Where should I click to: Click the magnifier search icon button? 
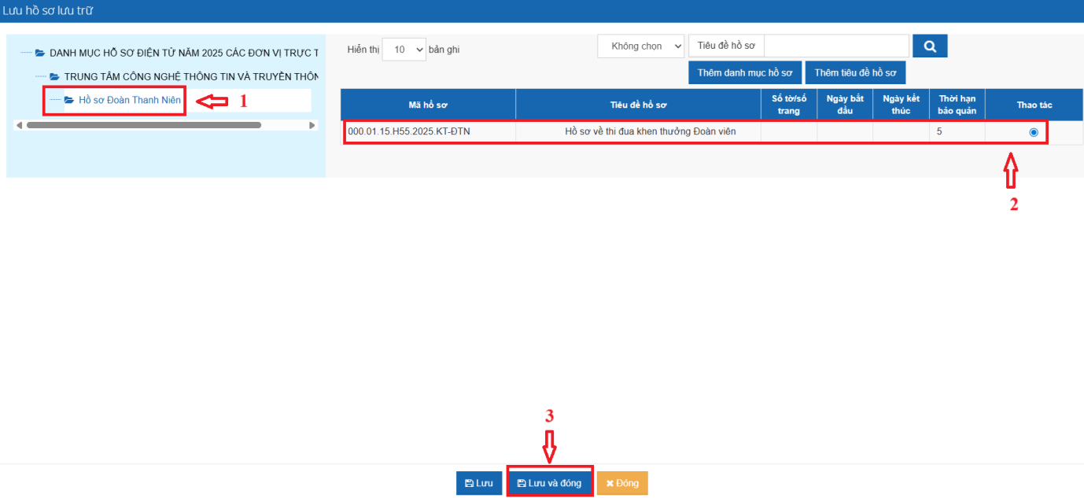click(x=929, y=46)
